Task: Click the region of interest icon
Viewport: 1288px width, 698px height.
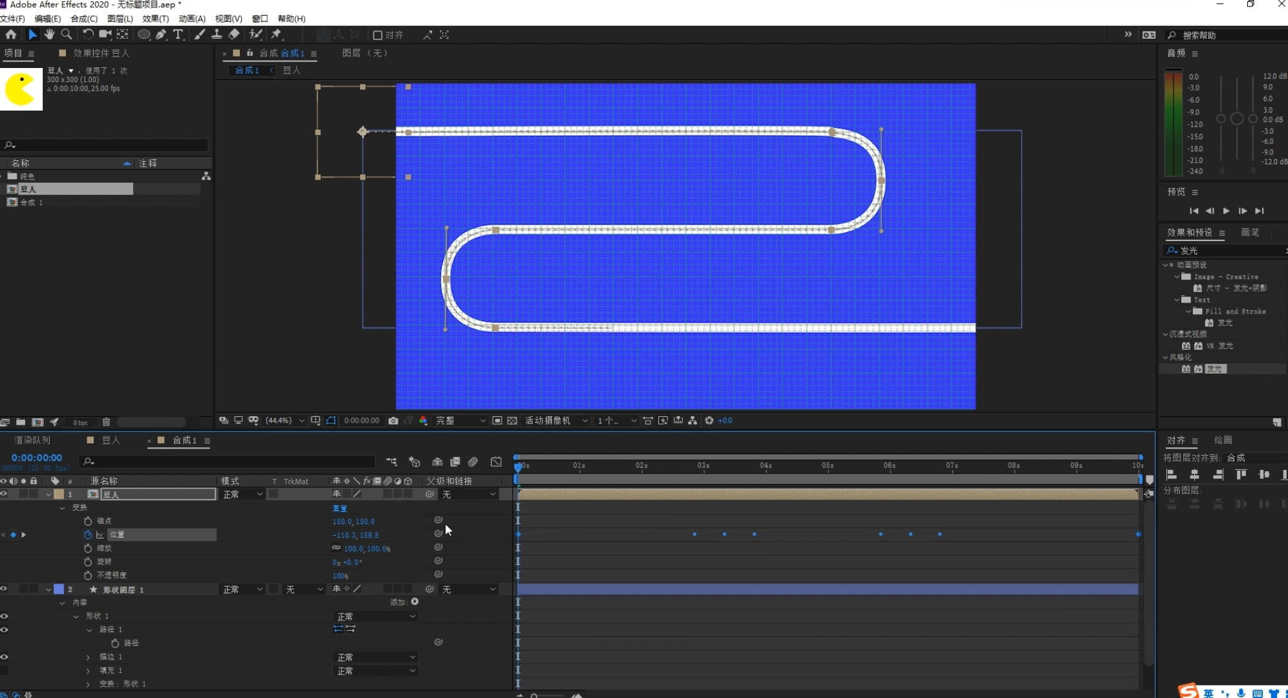Action: coord(497,421)
